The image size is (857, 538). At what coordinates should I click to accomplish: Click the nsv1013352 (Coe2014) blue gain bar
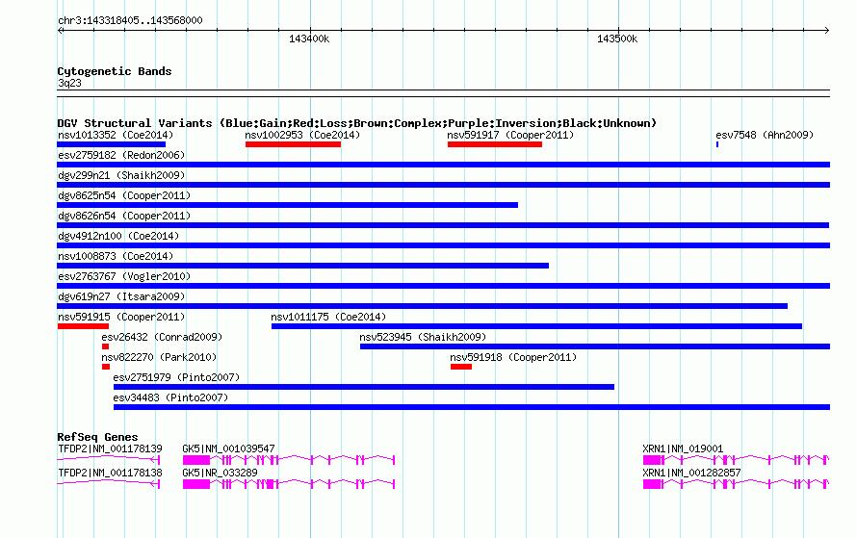tap(111, 144)
